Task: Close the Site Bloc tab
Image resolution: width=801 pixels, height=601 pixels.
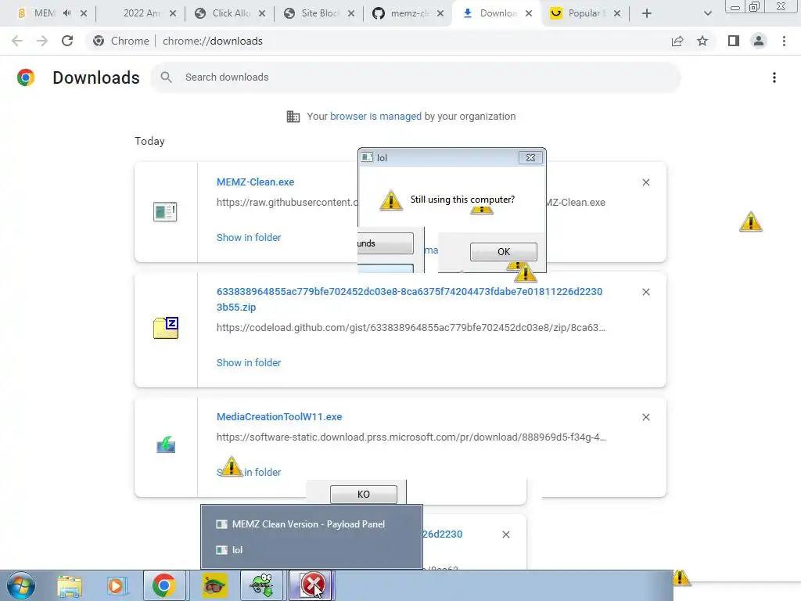Action: pyautogui.click(x=351, y=13)
